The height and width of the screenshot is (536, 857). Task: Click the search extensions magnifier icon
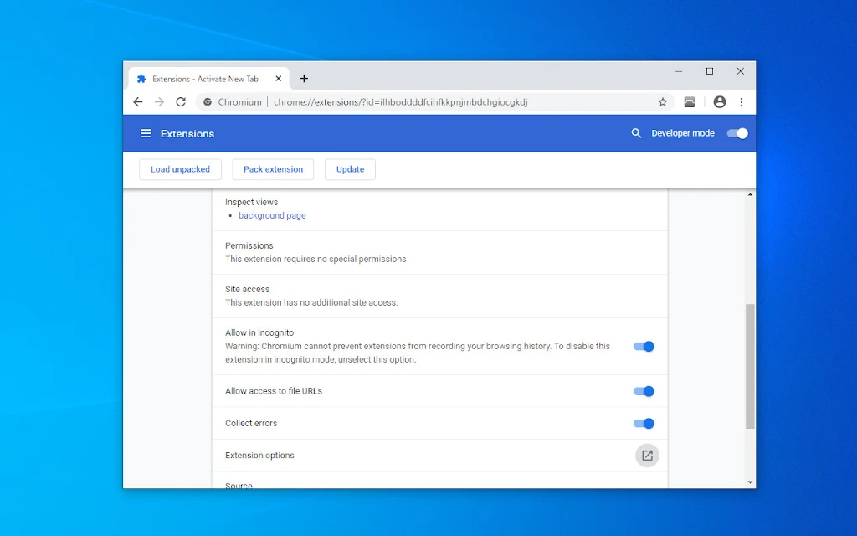pyautogui.click(x=636, y=133)
